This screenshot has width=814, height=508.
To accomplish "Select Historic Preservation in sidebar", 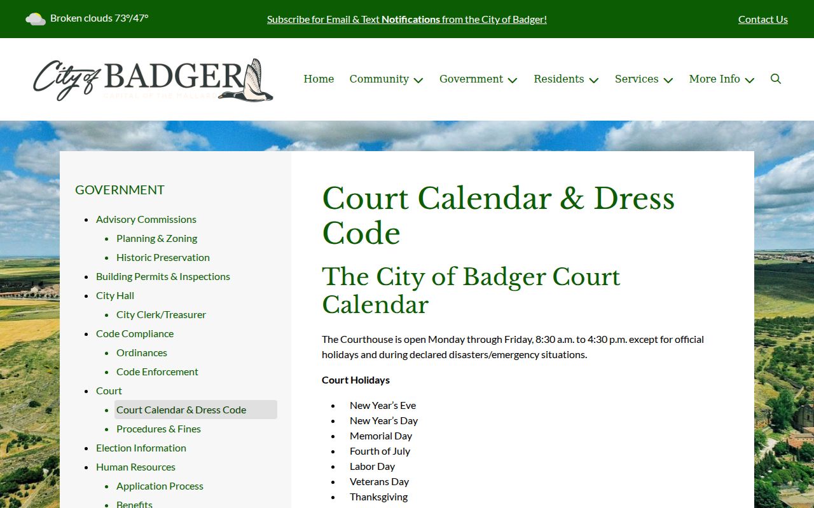I will 163,257.
